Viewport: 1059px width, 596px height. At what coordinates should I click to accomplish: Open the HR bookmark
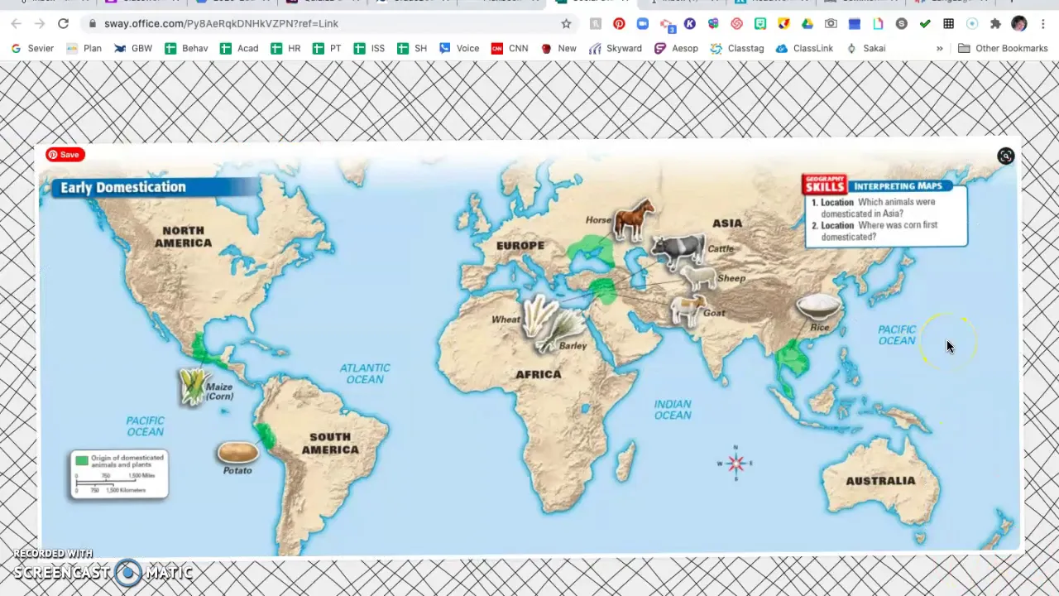(x=285, y=48)
